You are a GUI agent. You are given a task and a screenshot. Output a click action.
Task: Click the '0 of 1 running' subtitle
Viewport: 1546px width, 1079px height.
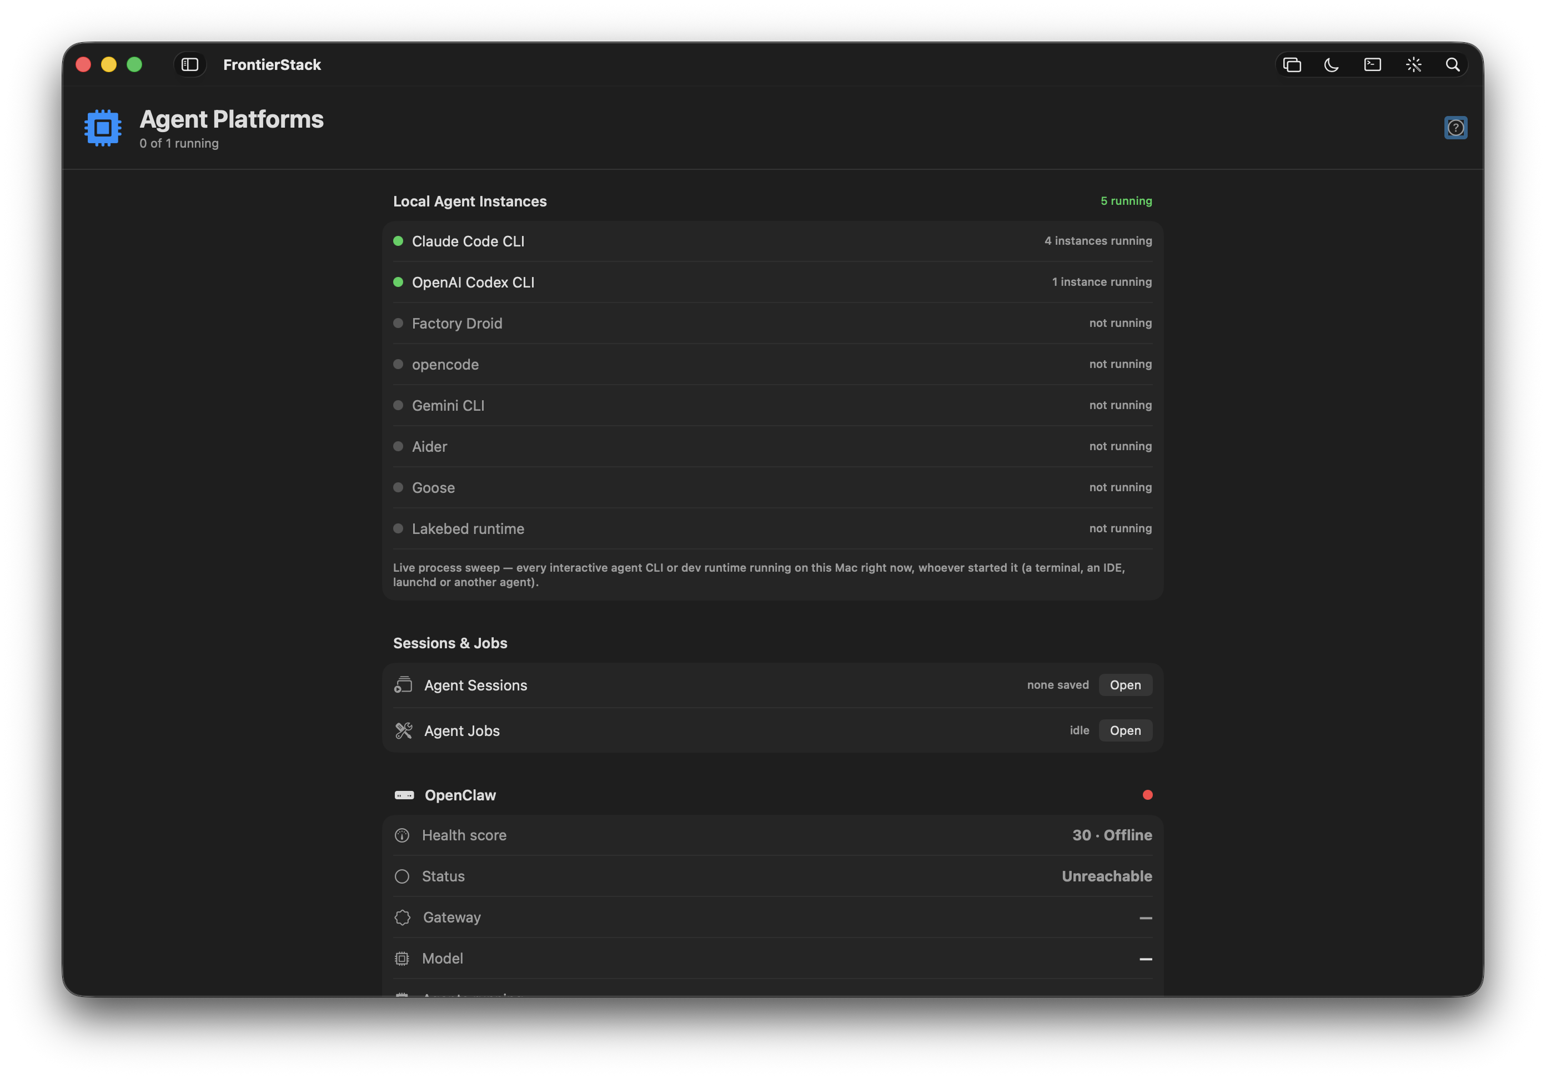pos(179,143)
